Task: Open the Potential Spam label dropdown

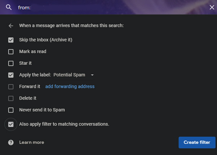Action: pyautogui.click(x=74, y=75)
